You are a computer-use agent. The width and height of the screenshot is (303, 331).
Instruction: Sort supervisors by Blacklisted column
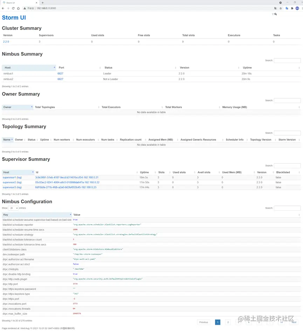(x=288, y=172)
